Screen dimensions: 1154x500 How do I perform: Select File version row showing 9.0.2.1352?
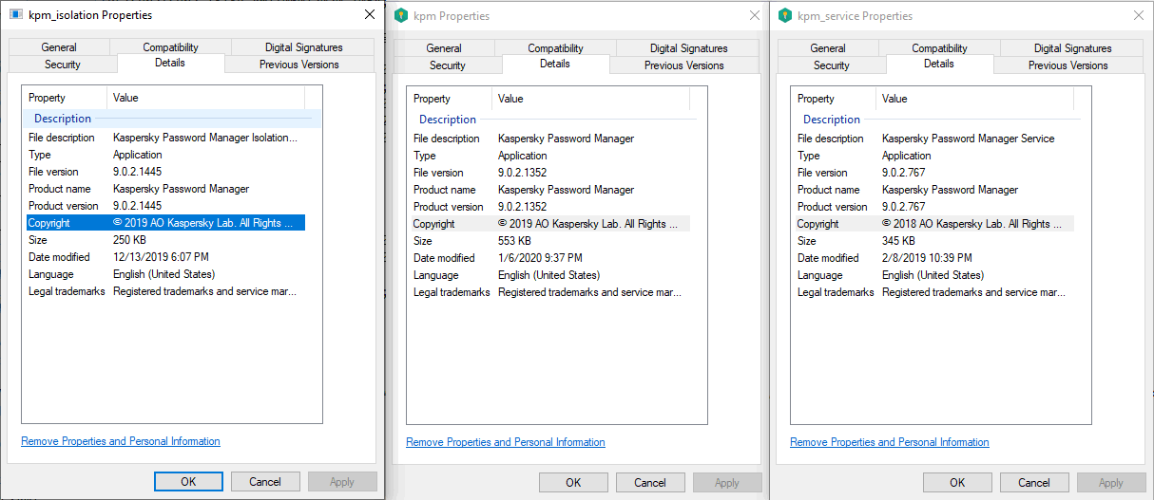coord(550,173)
